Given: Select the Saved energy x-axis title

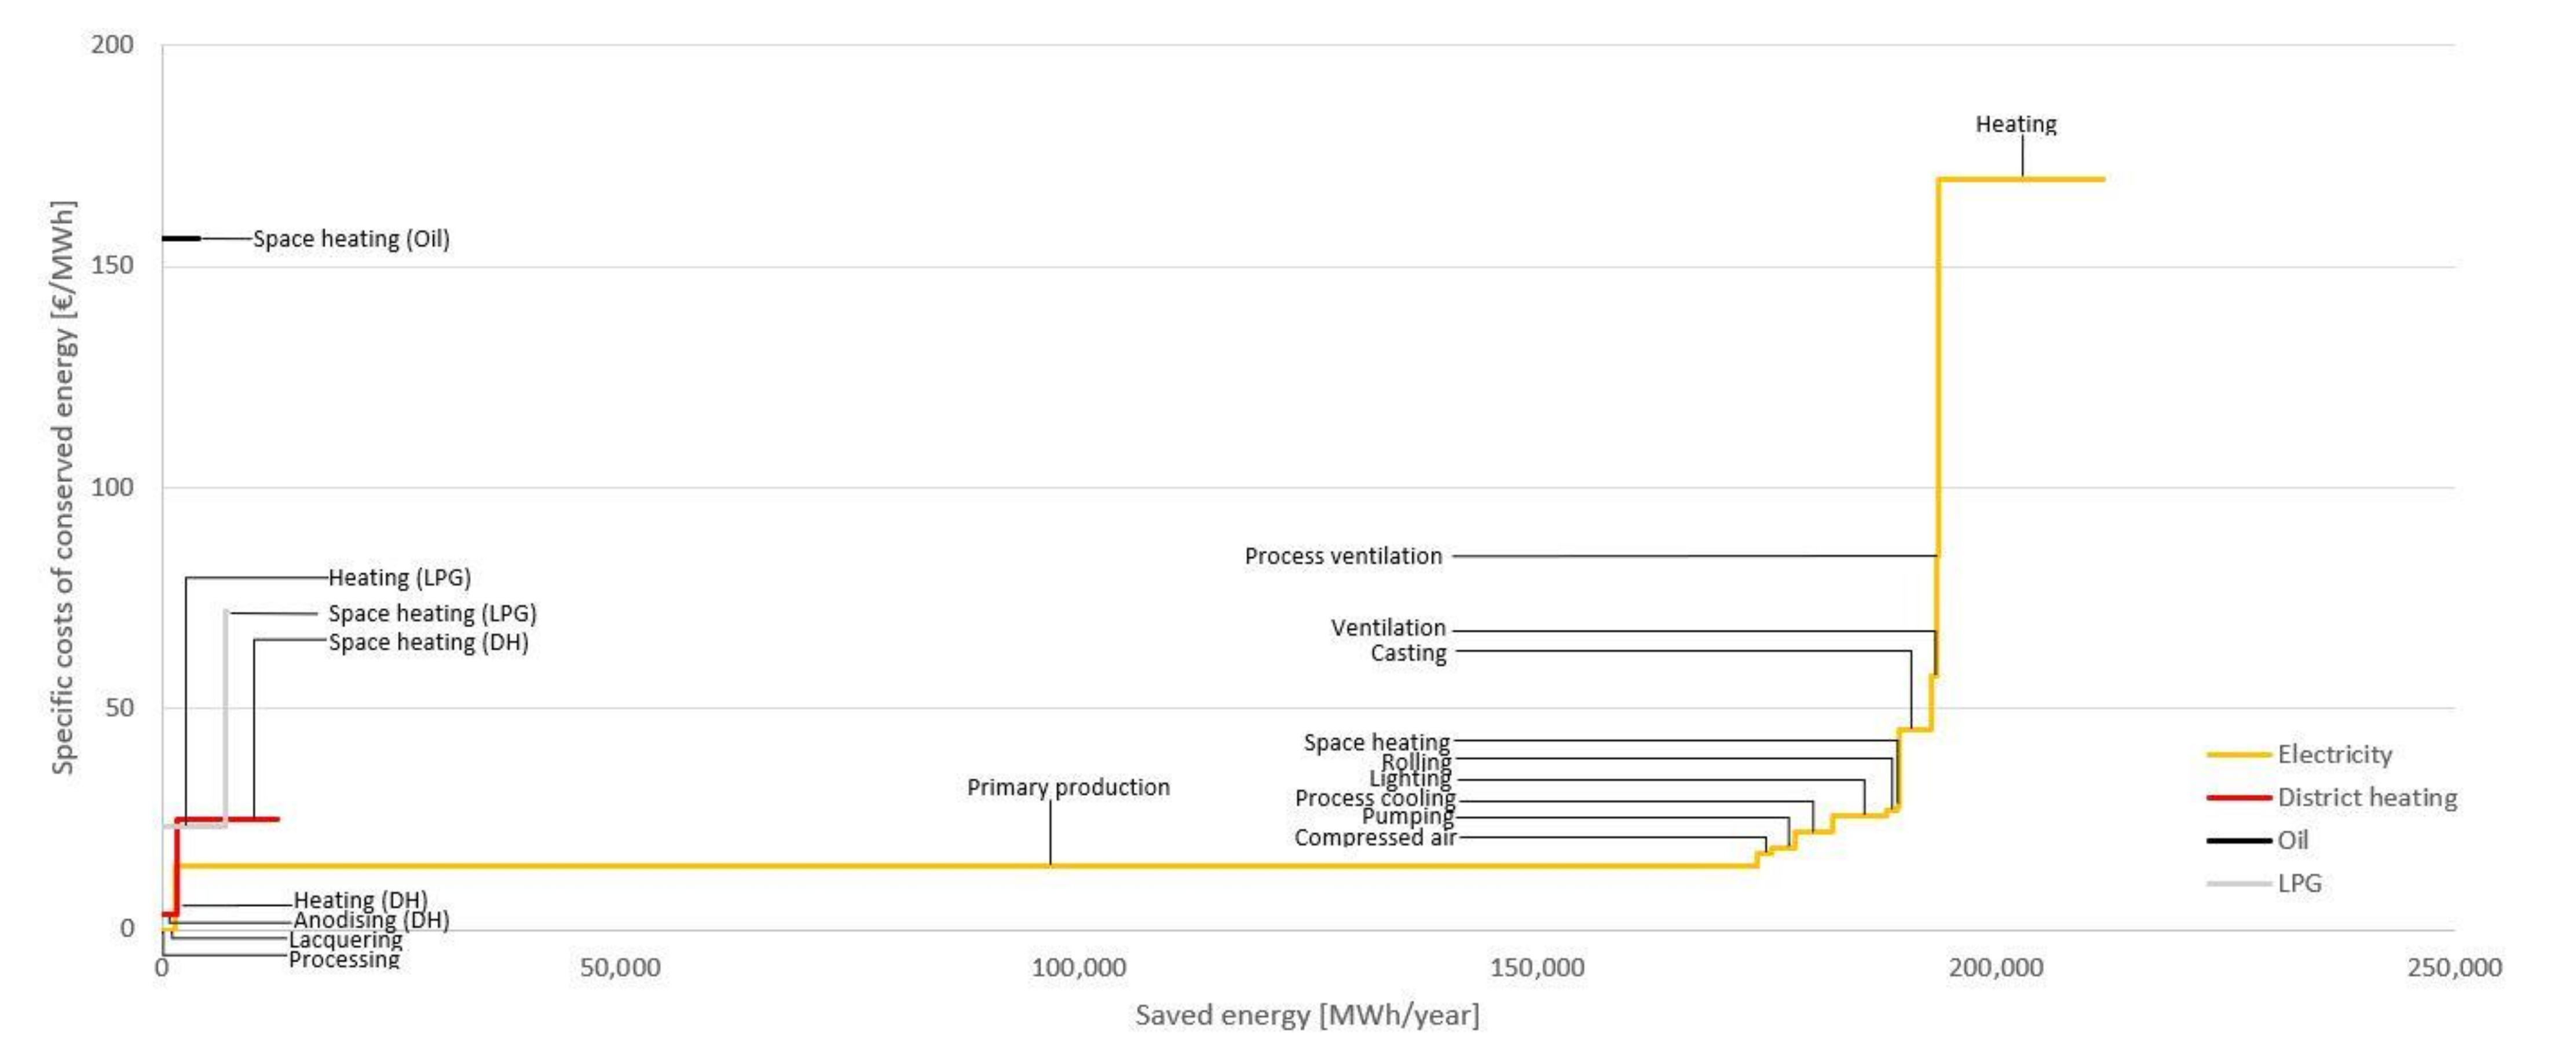Looking at the screenshot, I should coord(1306,1016).
